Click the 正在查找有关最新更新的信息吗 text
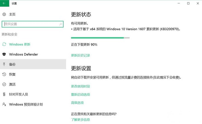The width and height of the screenshot is (202, 124). [94, 114]
